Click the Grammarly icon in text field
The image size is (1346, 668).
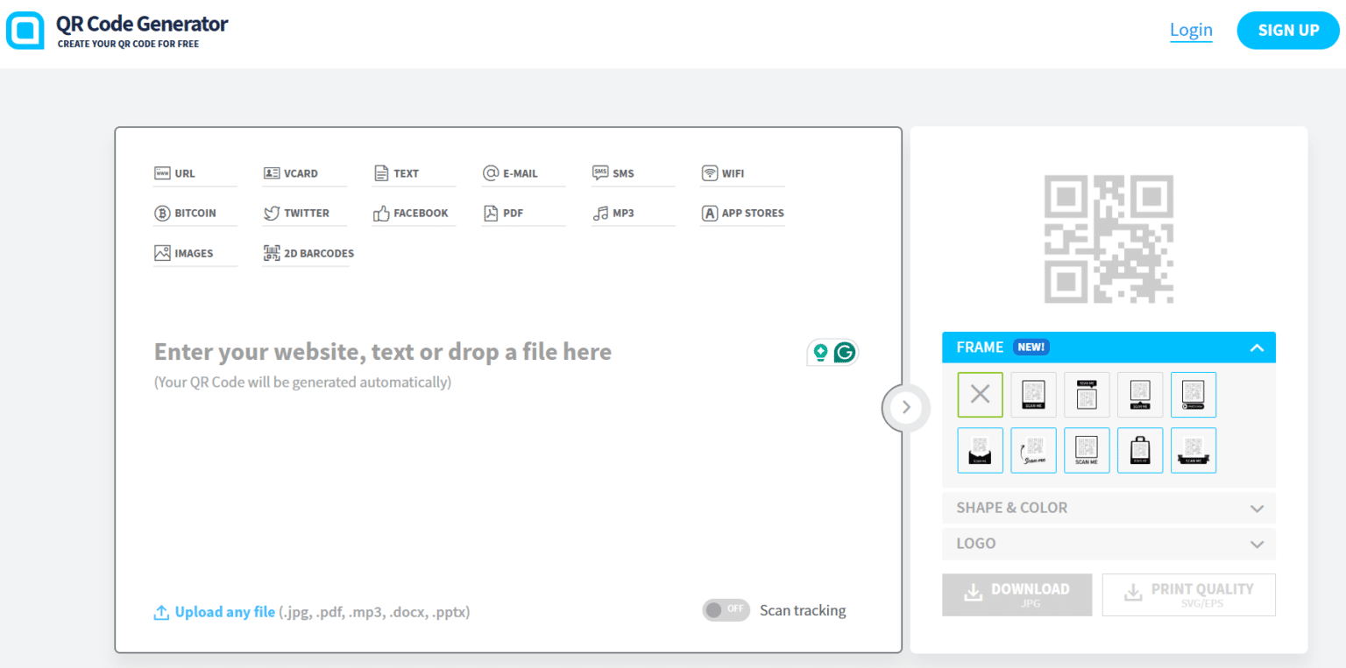tap(845, 353)
